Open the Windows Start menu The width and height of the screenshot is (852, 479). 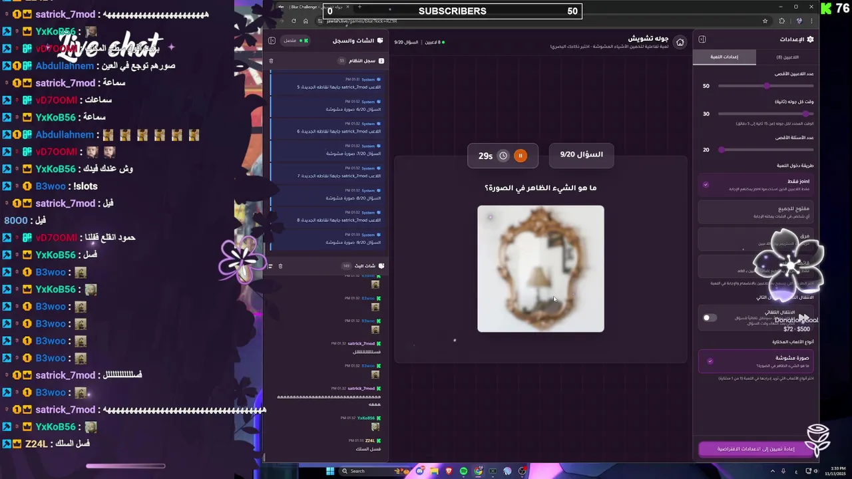[x=330, y=471]
